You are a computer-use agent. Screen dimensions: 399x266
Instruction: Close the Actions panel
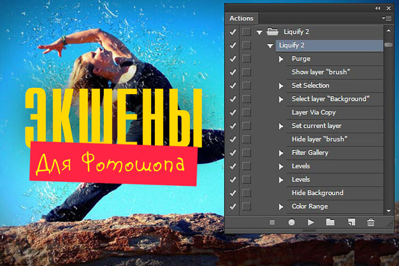pos(388,8)
